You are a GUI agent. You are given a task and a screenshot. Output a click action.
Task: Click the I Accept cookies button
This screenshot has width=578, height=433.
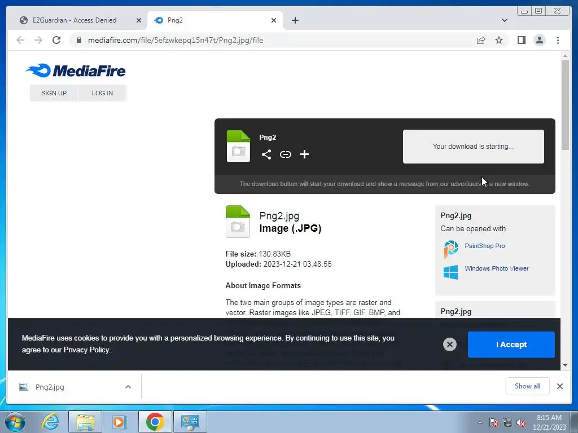(511, 344)
